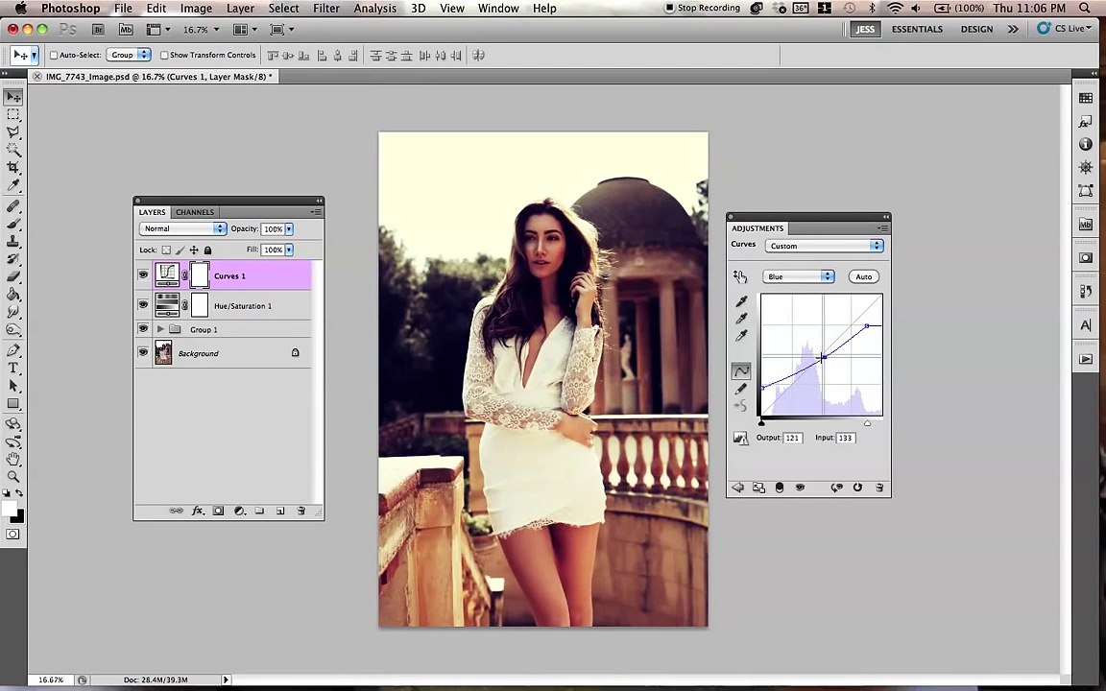Click the add layer style fx icon
This screenshot has width=1106, height=691.
(x=198, y=511)
